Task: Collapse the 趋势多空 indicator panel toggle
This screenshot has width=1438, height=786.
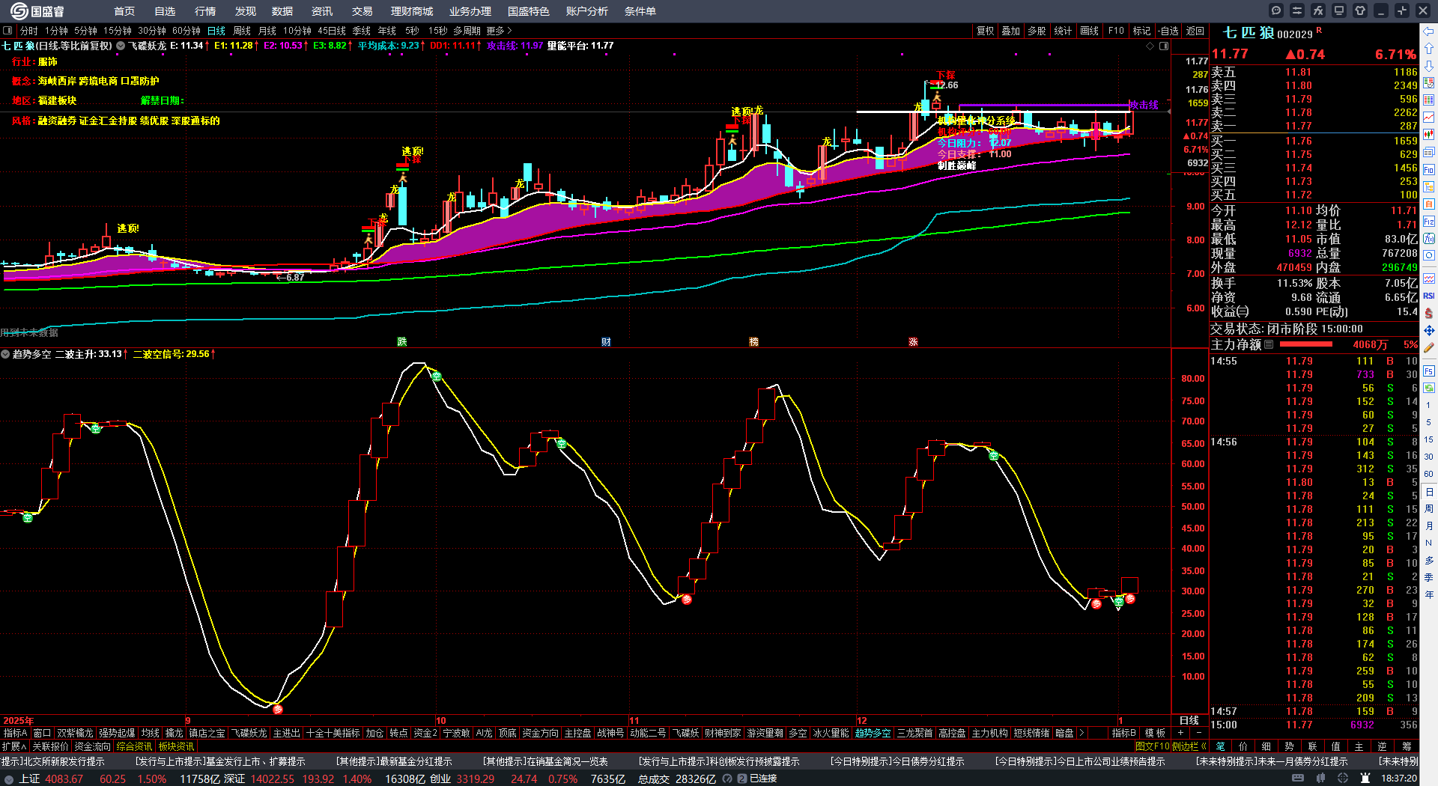Action: click(6, 354)
